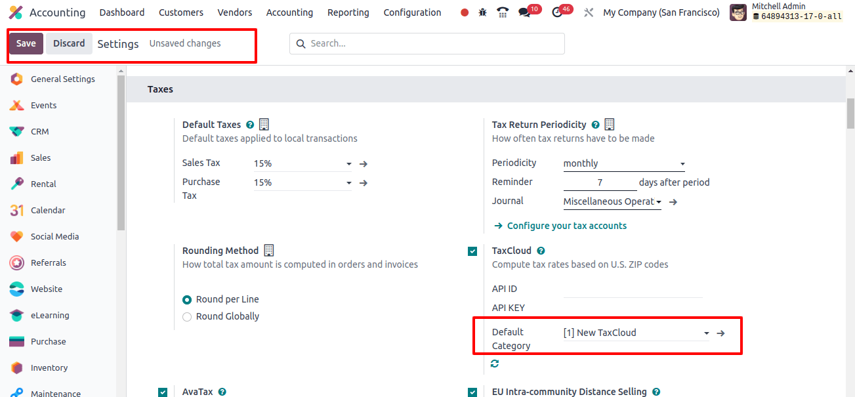Open conversations with 10 messages badge

[x=524, y=12]
